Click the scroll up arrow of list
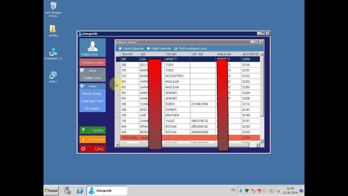 pos(262,54)
